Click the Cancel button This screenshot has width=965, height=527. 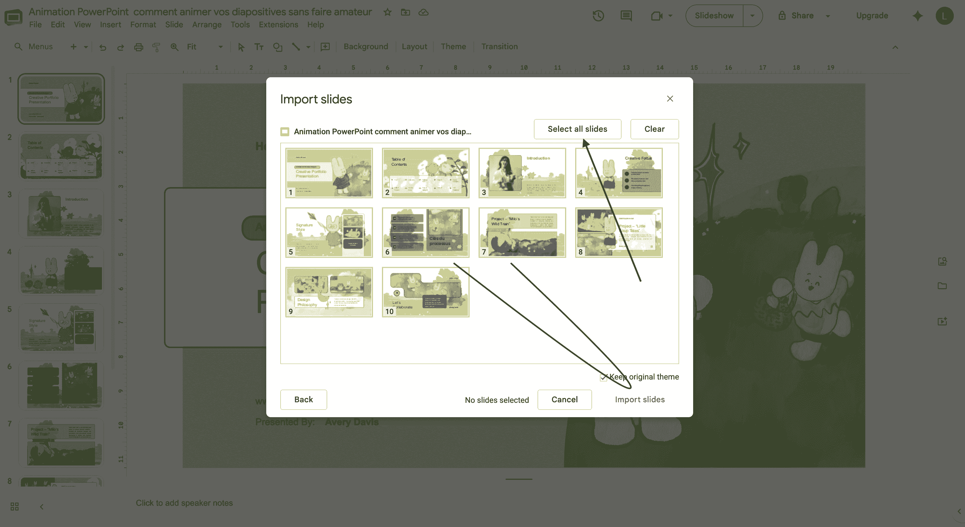[x=565, y=399]
